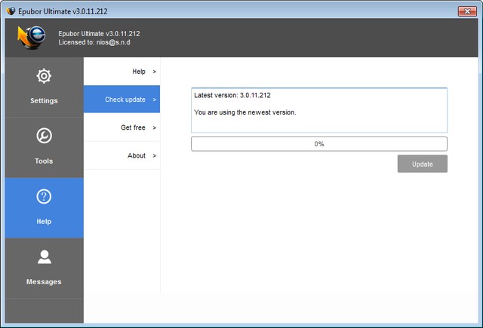Click the Epubor Ultimate title bar text
483x328 pixels.
click(57, 11)
